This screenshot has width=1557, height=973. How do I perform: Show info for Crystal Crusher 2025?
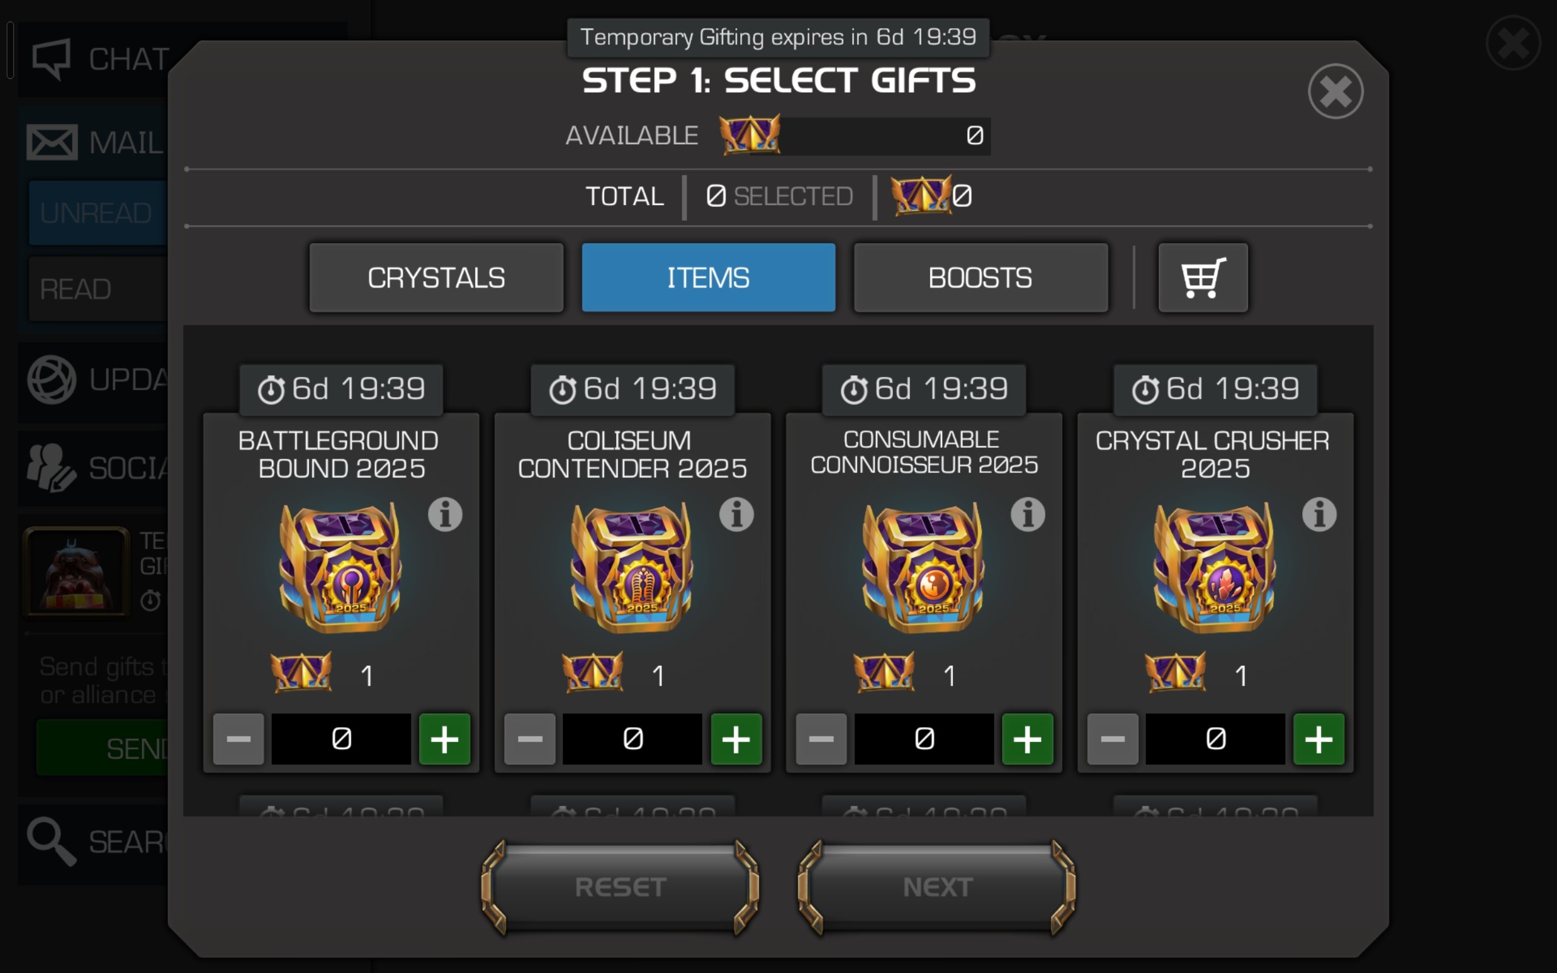pos(1319,514)
